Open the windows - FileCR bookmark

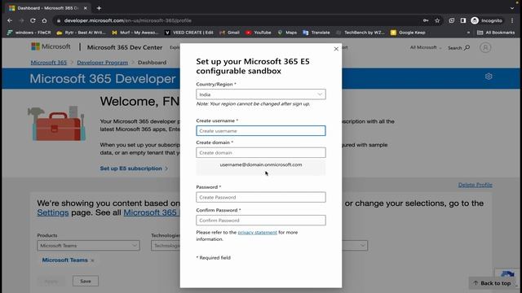[x=29, y=33]
